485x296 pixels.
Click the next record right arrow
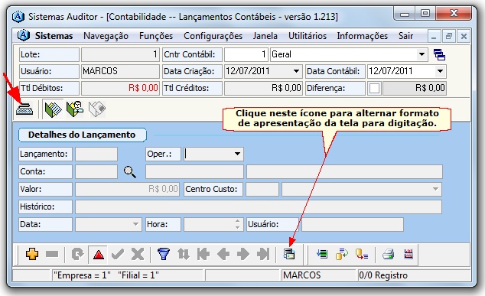pyautogui.click(x=242, y=254)
